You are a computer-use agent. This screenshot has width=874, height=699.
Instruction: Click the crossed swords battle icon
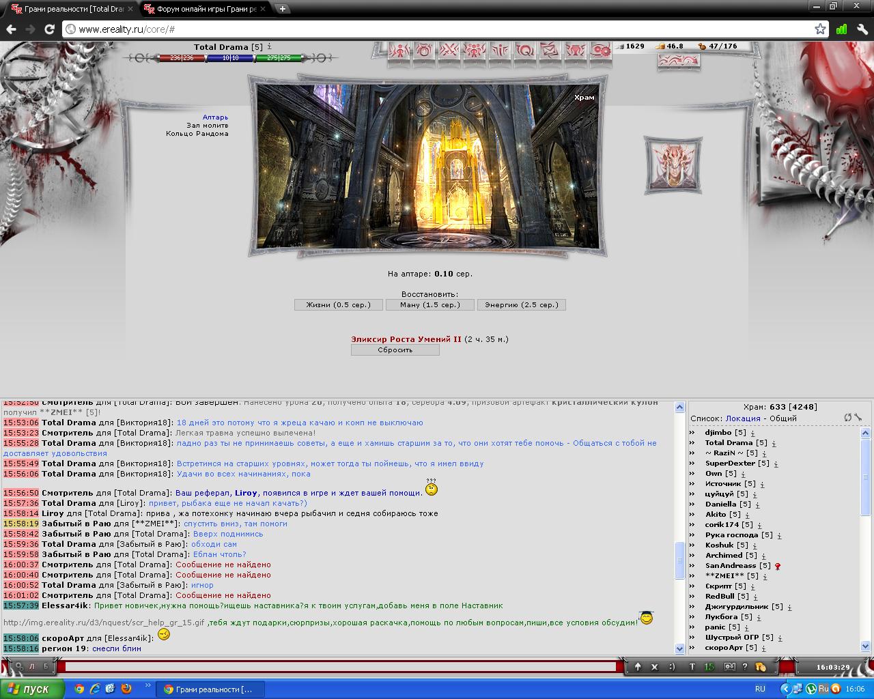coord(449,51)
